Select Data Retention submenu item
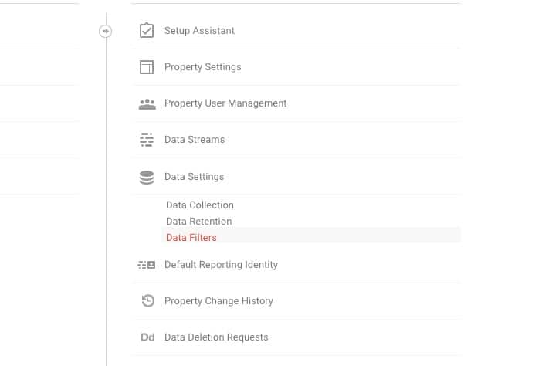This screenshot has height=366, width=542. click(x=198, y=222)
